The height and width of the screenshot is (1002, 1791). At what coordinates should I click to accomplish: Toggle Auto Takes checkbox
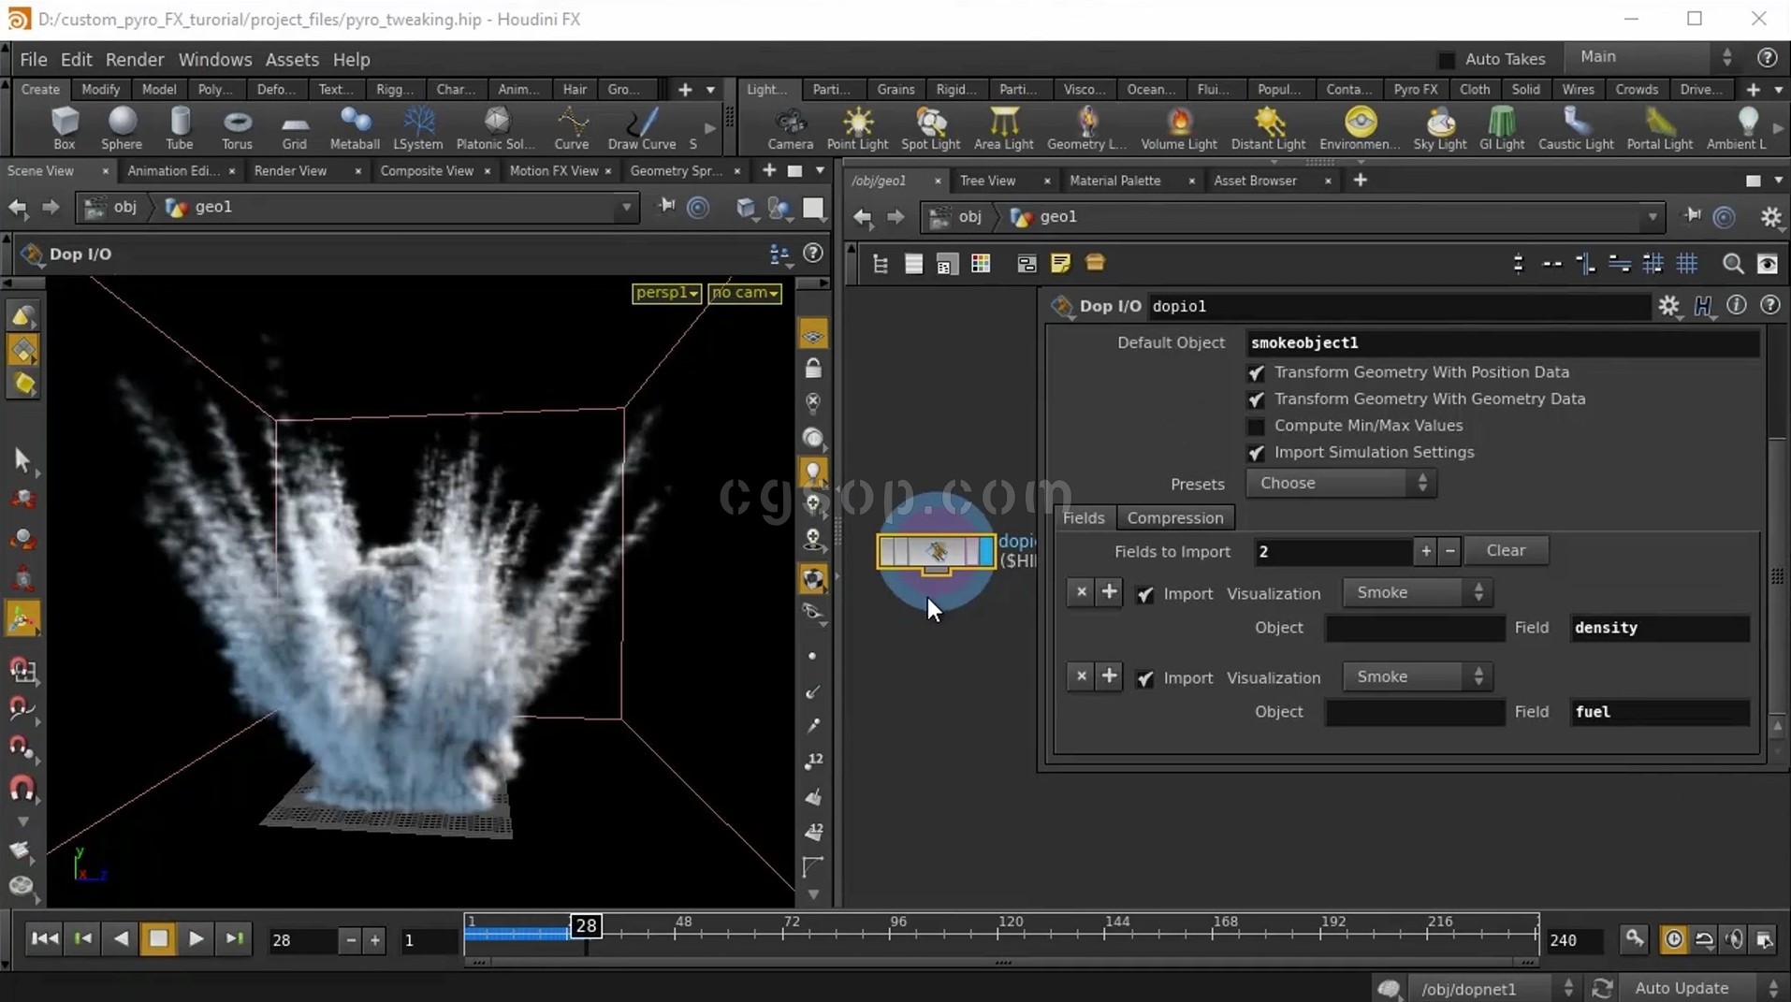click(x=1446, y=60)
